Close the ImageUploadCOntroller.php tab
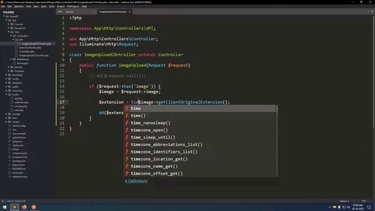The height and width of the screenshot is (211, 375). [129, 12]
